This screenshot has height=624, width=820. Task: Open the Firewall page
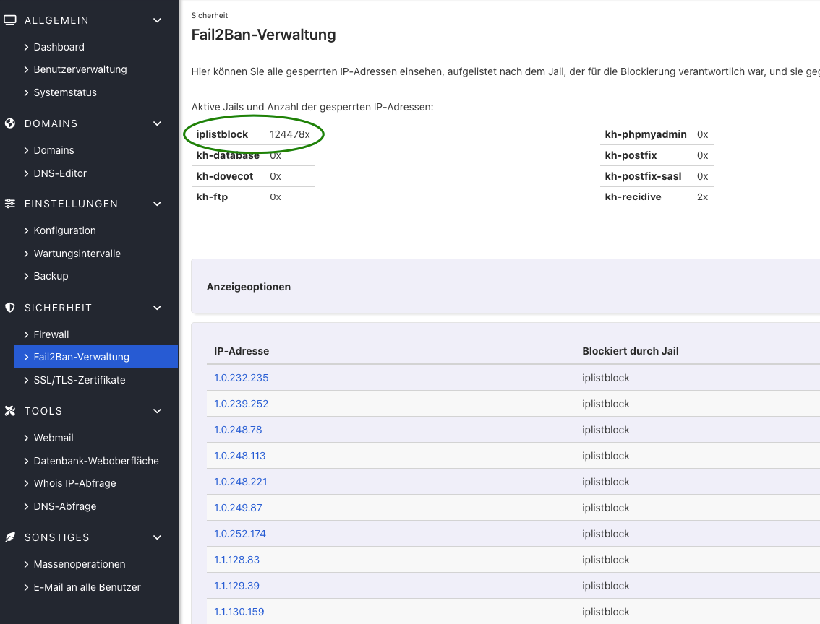click(51, 334)
